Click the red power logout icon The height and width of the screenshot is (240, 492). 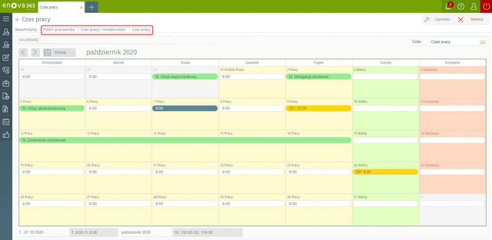tap(486, 7)
